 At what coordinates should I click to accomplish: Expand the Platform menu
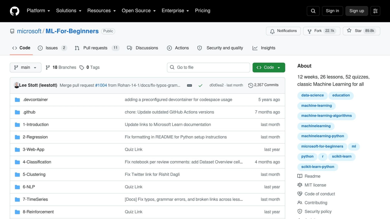pyautogui.click(x=38, y=11)
